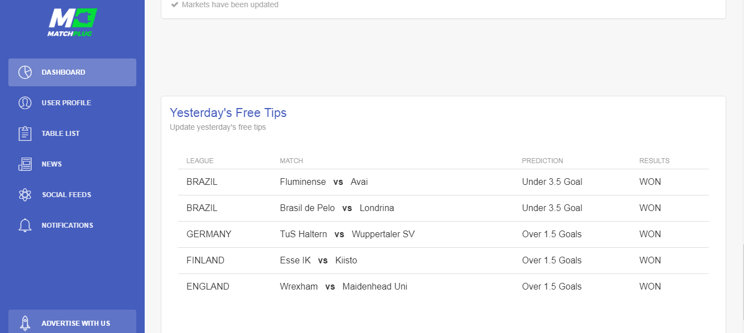Open Notifications from the sidebar

pos(72,226)
